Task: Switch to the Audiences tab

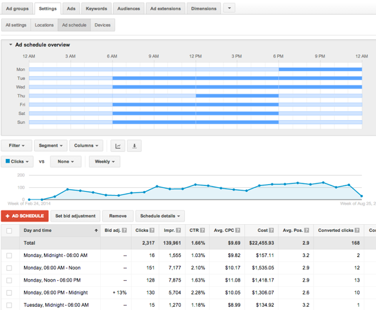Action: point(129,8)
